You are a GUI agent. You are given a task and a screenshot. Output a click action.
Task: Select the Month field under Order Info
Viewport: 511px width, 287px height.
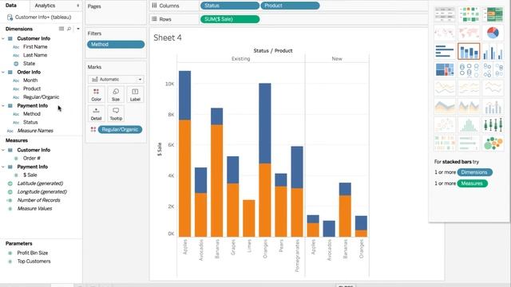30,81
